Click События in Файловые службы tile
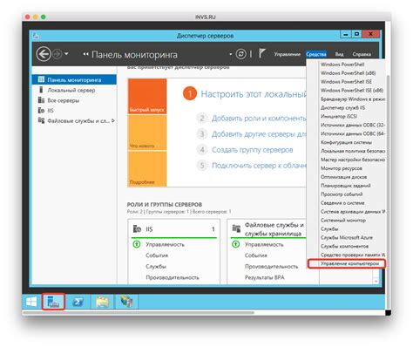 point(256,255)
